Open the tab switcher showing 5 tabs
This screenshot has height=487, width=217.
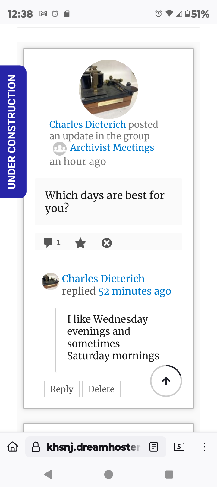[179, 447]
